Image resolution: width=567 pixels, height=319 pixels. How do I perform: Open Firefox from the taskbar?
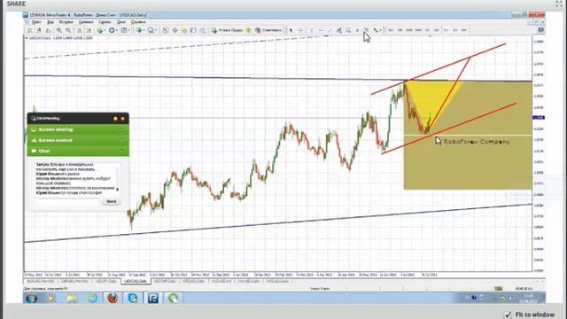[113, 299]
